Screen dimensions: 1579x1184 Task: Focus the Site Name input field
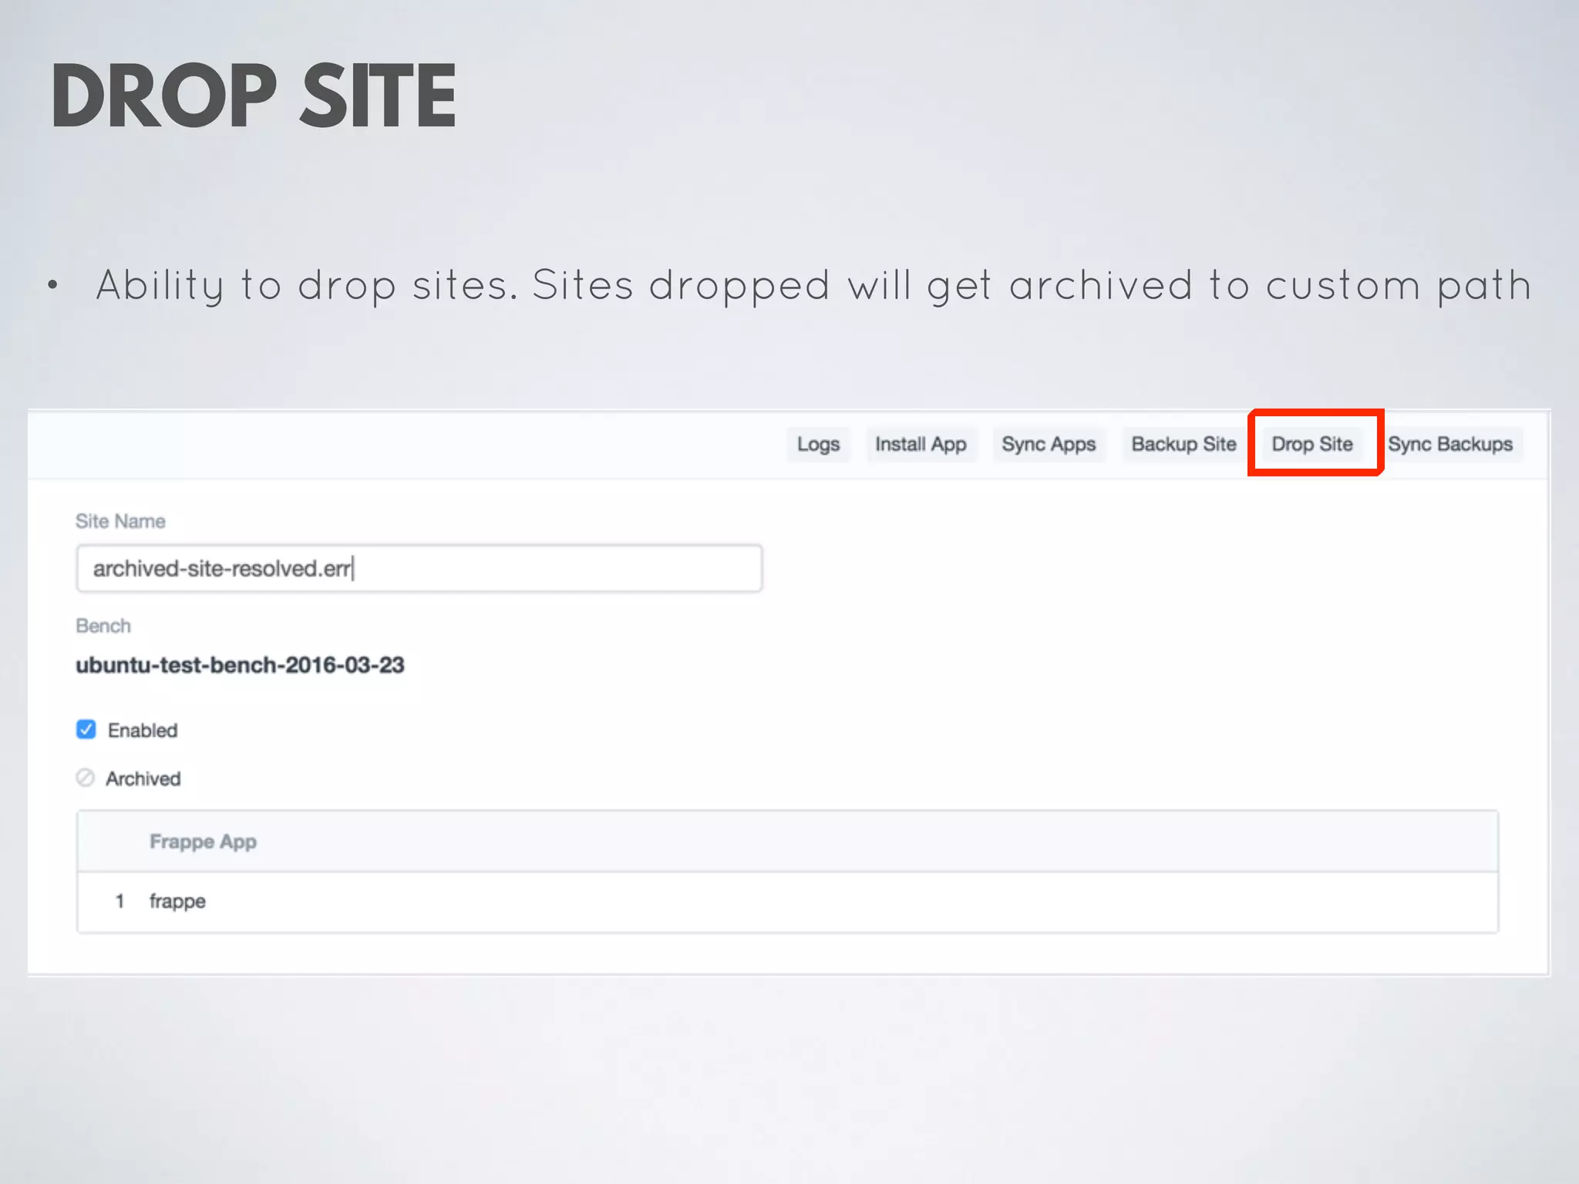[419, 569]
